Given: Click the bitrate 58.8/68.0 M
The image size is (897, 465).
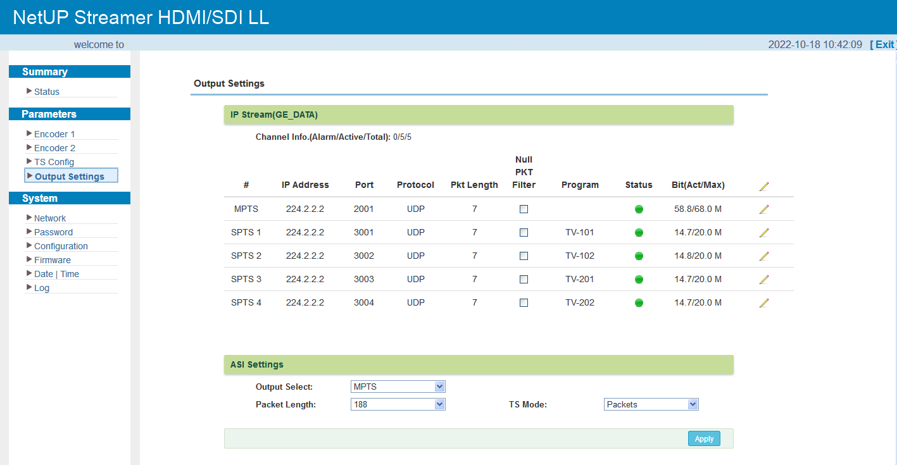Looking at the screenshot, I should (698, 209).
